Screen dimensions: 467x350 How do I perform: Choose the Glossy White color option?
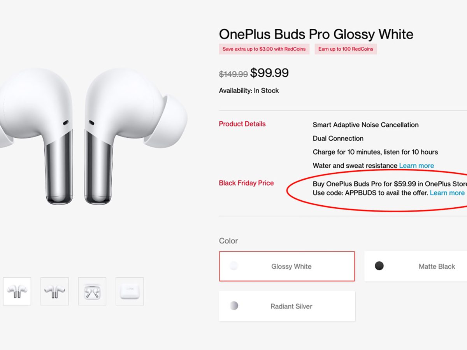click(x=287, y=266)
